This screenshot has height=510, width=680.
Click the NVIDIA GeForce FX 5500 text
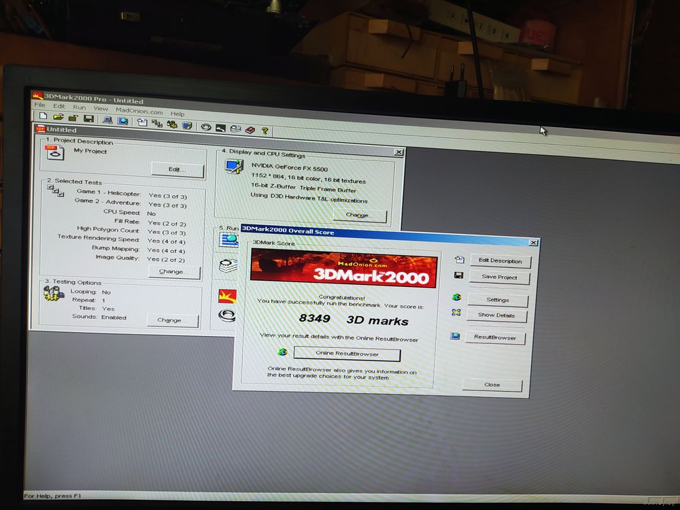(x=290, y=167)
